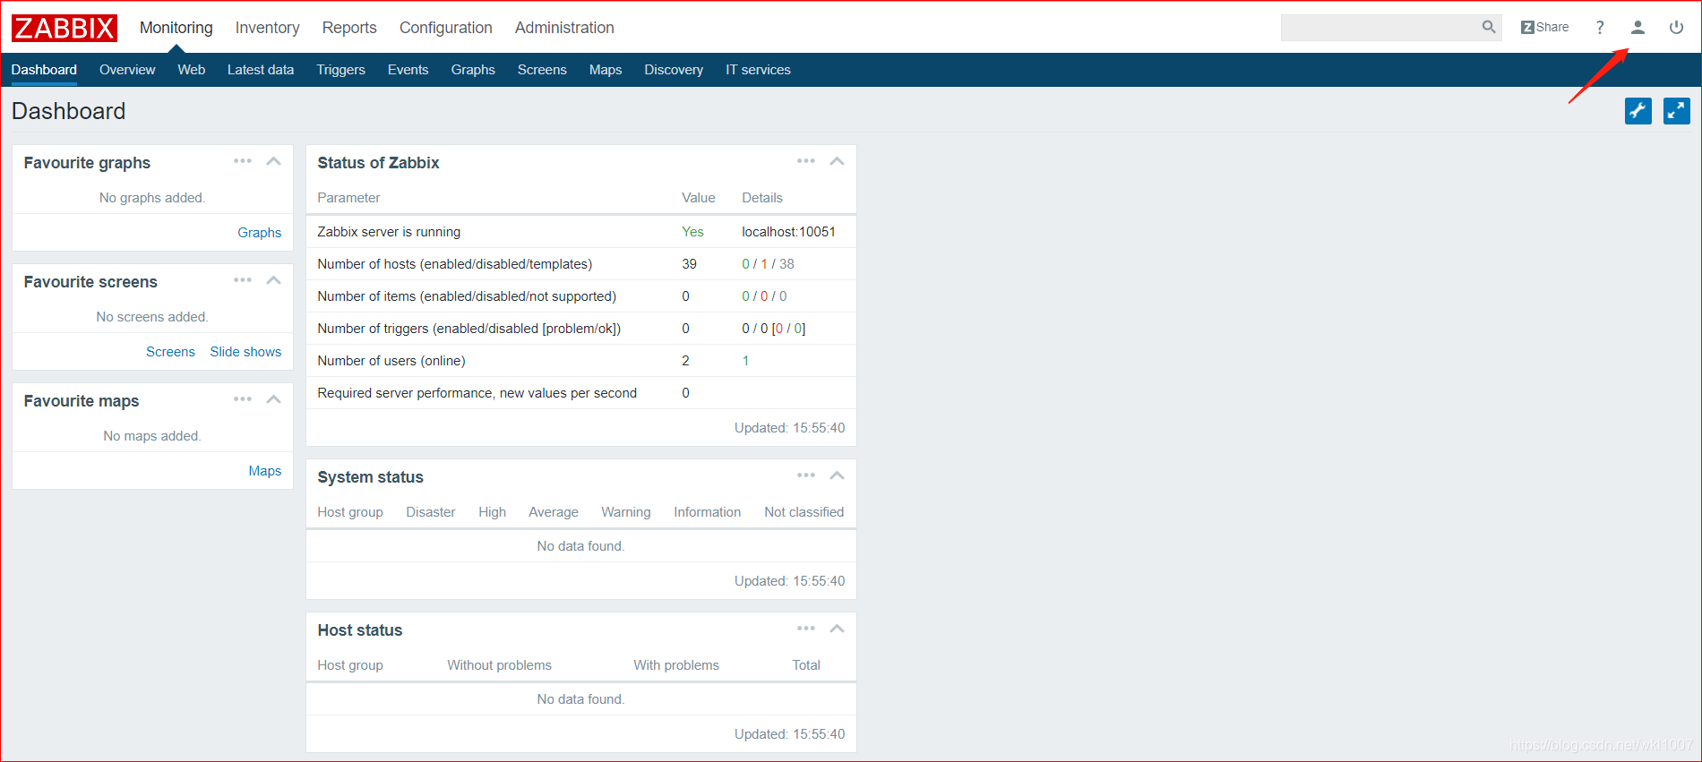Click the Slide shows link

[x=245, y=352]
